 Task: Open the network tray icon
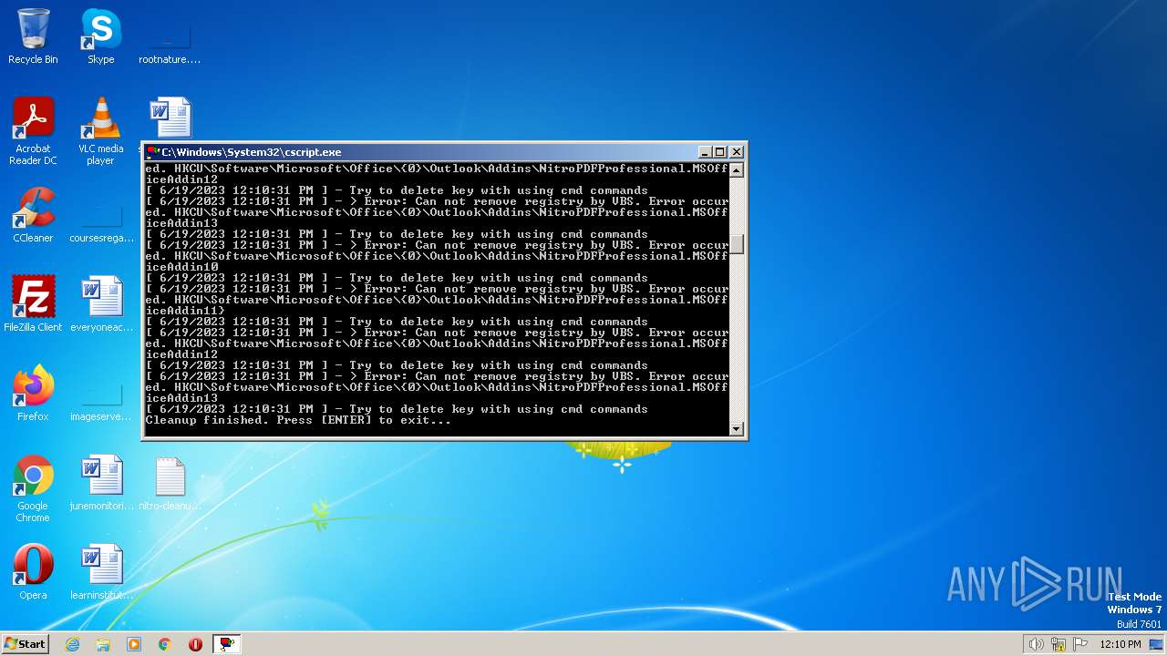click(x=1059, y=644)
